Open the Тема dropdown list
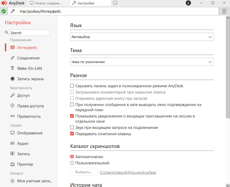Viewport: 230px width, 187px height. click(x=142, y=62)
